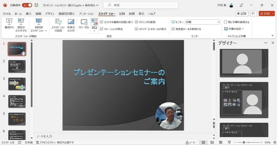This screenshot has width=277, height=145.
Task: Toggle play narrations (ナレーションの再生) checkbox
Action: 101,29
